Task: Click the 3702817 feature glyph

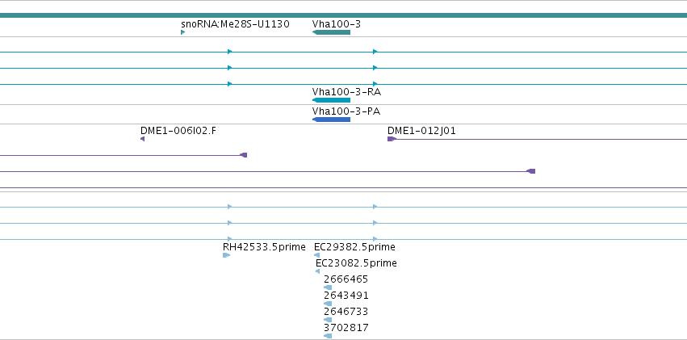Action: pos(328,336)
